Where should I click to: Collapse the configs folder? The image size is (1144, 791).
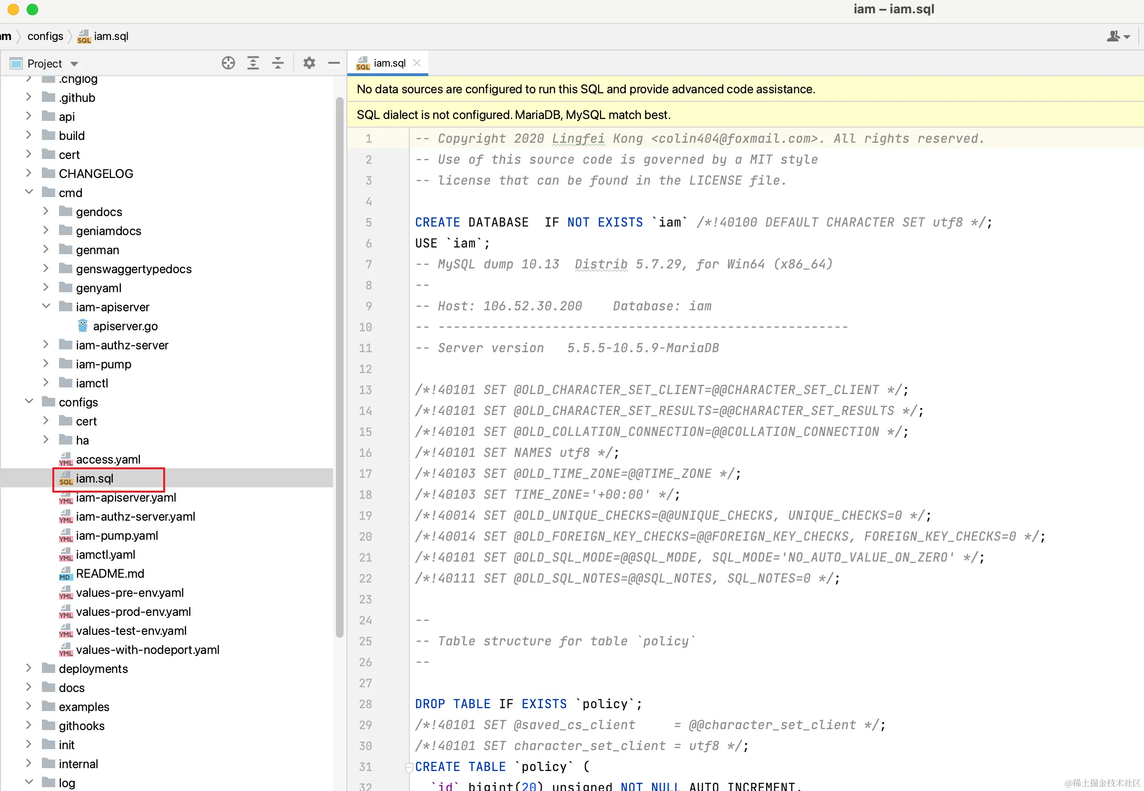coord(29,401)
